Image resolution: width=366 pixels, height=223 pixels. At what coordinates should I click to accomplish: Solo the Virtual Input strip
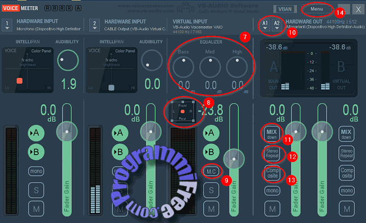(x=211, y=190)
